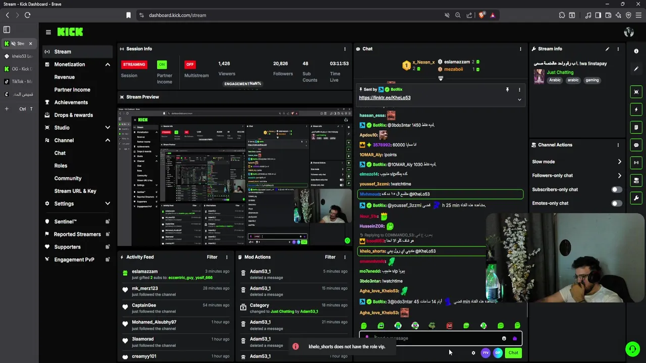This screenshot has width=646, height=363.
Task: Unpin the BotRix pinned message
Action: (x=507, y=90)
